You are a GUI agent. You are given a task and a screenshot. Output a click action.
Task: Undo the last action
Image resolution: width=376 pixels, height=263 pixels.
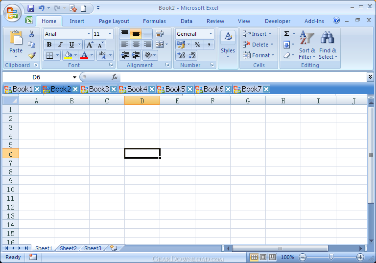(42, 8)
